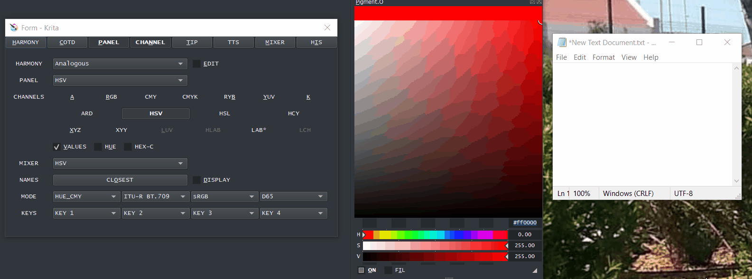Click the CLOSEST names button
752x279 pixels.
point(120,180)
